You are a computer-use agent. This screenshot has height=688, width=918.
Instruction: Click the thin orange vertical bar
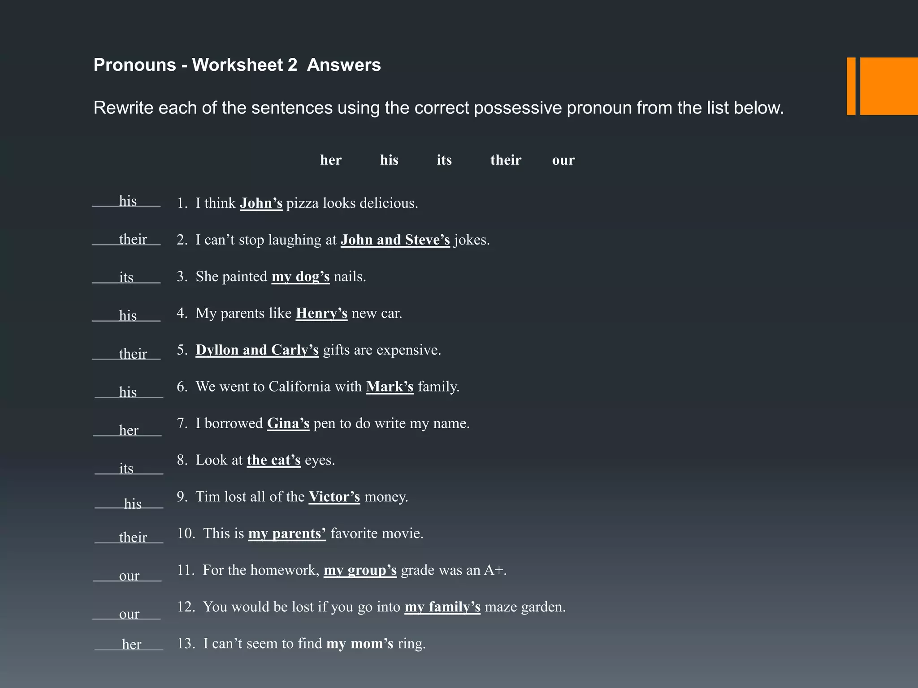(851, 86)
